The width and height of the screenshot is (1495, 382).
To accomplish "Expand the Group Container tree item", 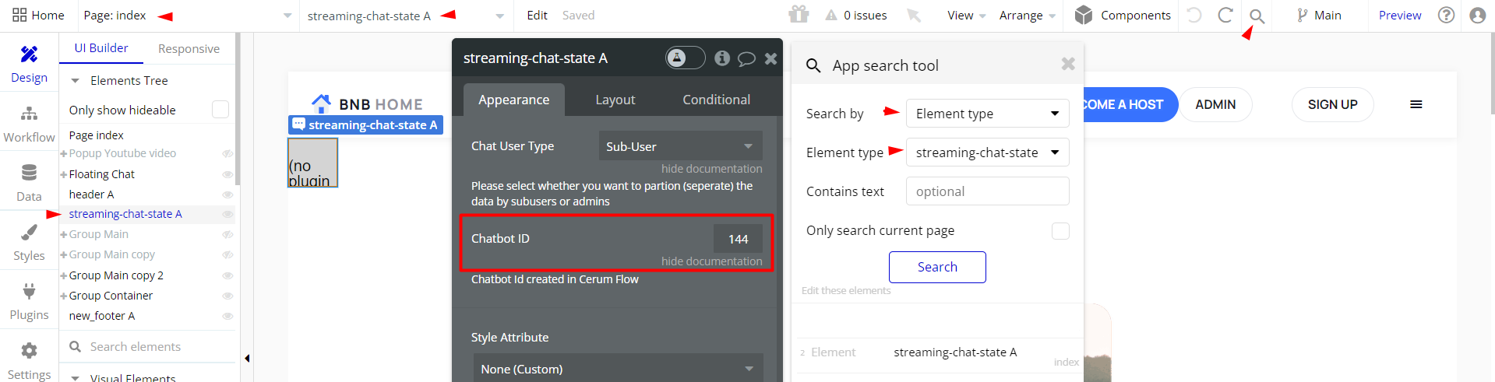I will coord(64,296).
